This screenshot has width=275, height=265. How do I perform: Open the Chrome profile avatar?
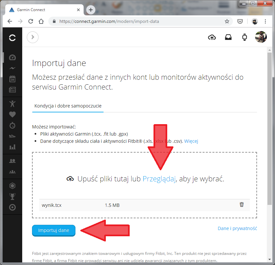(x=254, y=22)
